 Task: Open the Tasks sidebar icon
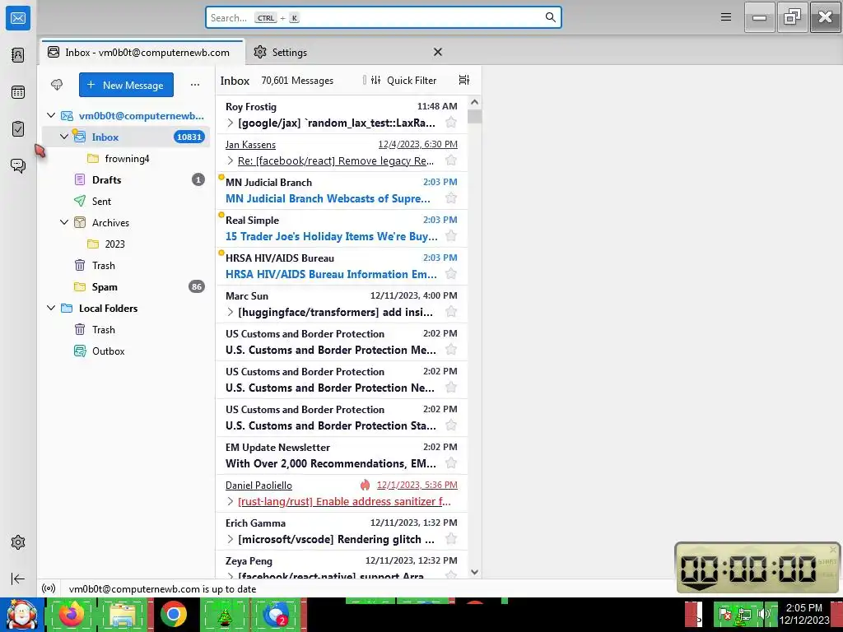[x=18, y=129]
